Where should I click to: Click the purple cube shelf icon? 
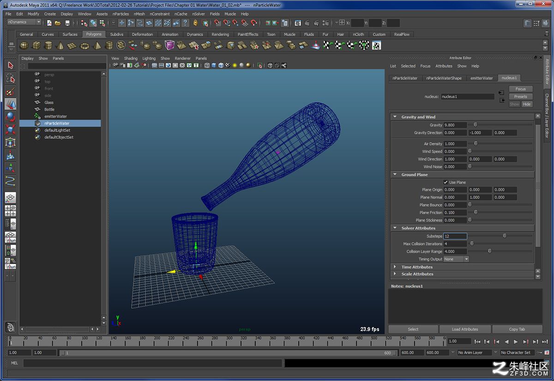pos(169,45)
